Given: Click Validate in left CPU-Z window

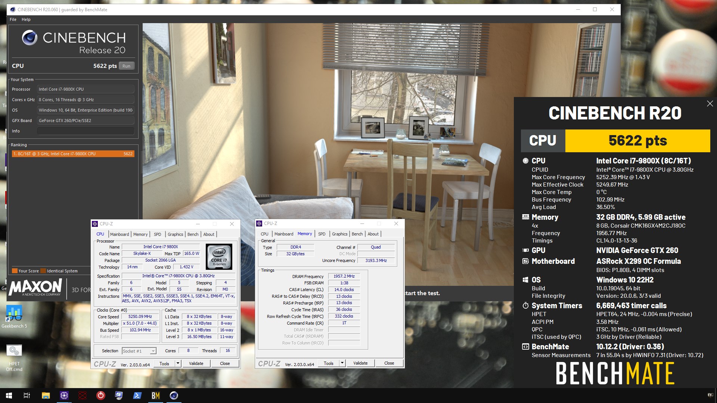Looking at the screenshot, I should click(x=196, y=363).
